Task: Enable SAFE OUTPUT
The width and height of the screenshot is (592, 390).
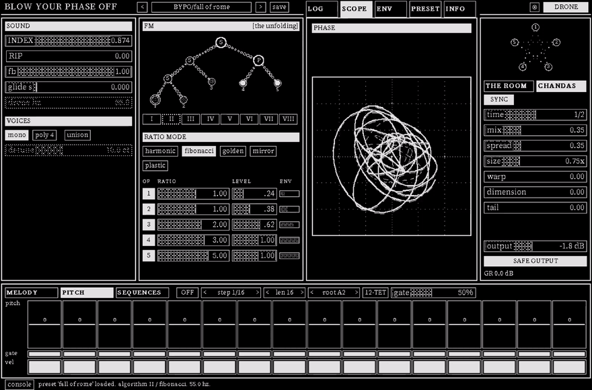Action: 535,261
